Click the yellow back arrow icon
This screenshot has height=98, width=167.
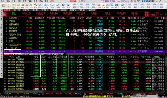click(9, 6)
